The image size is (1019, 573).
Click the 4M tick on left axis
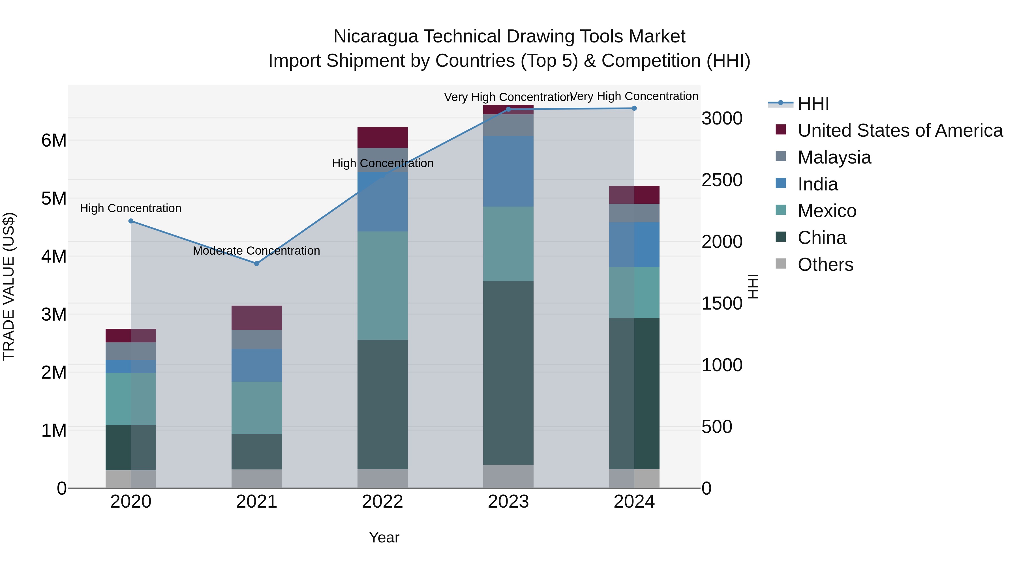[x=54, y=256]
